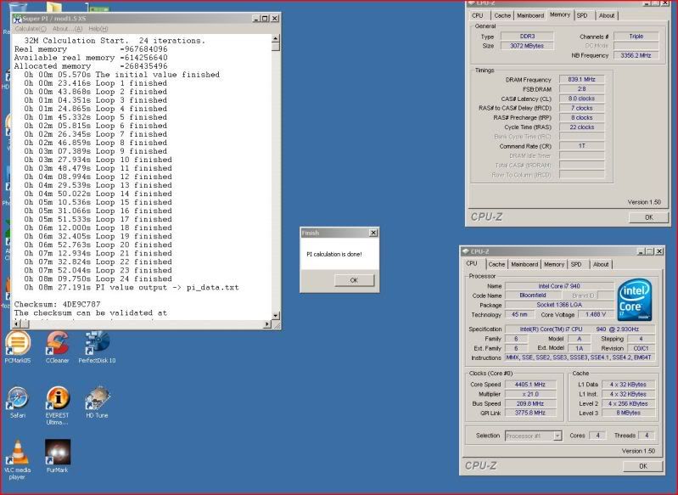Launch Safari from the desktop

point(18,402)
